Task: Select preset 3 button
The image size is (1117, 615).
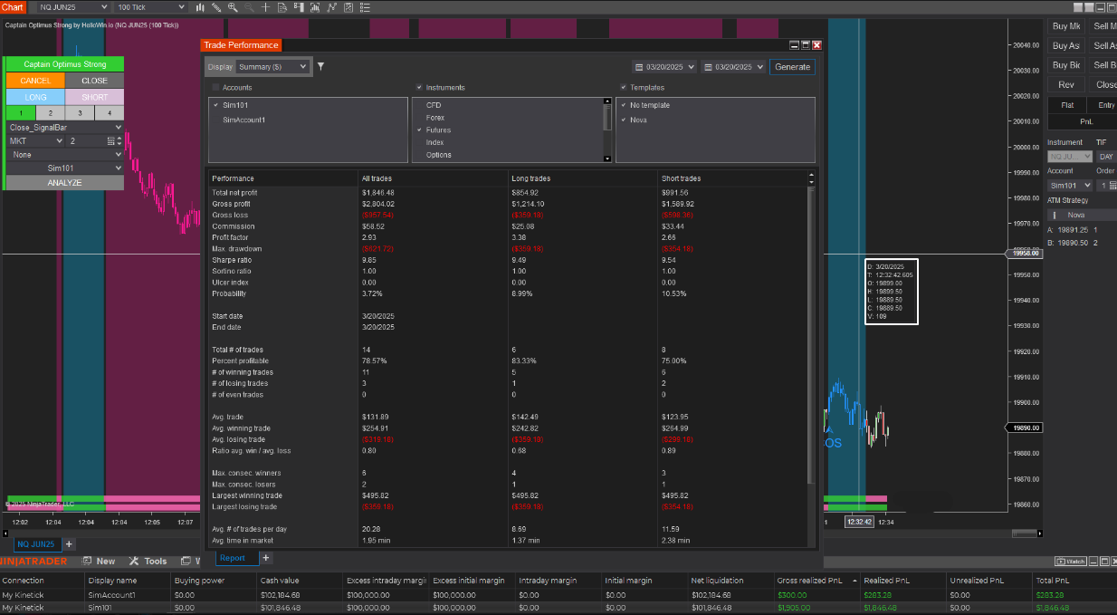Action: coord(80,113)
